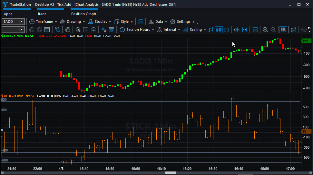Select the hollow candlestick chart style icon

[226, 30]
